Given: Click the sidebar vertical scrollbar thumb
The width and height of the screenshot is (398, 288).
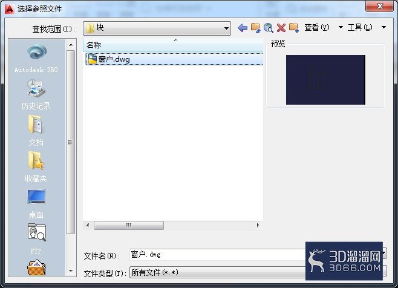Looking at the screenshot, I should (71, 142).
